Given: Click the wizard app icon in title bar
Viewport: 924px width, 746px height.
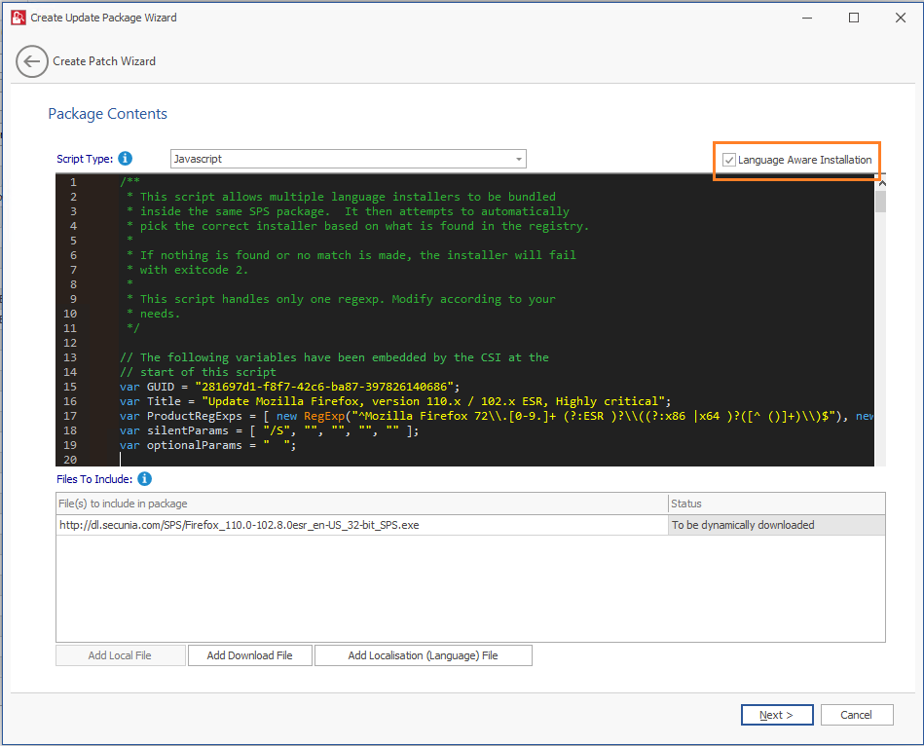Looking at the screenshot, I should (18, 18).
